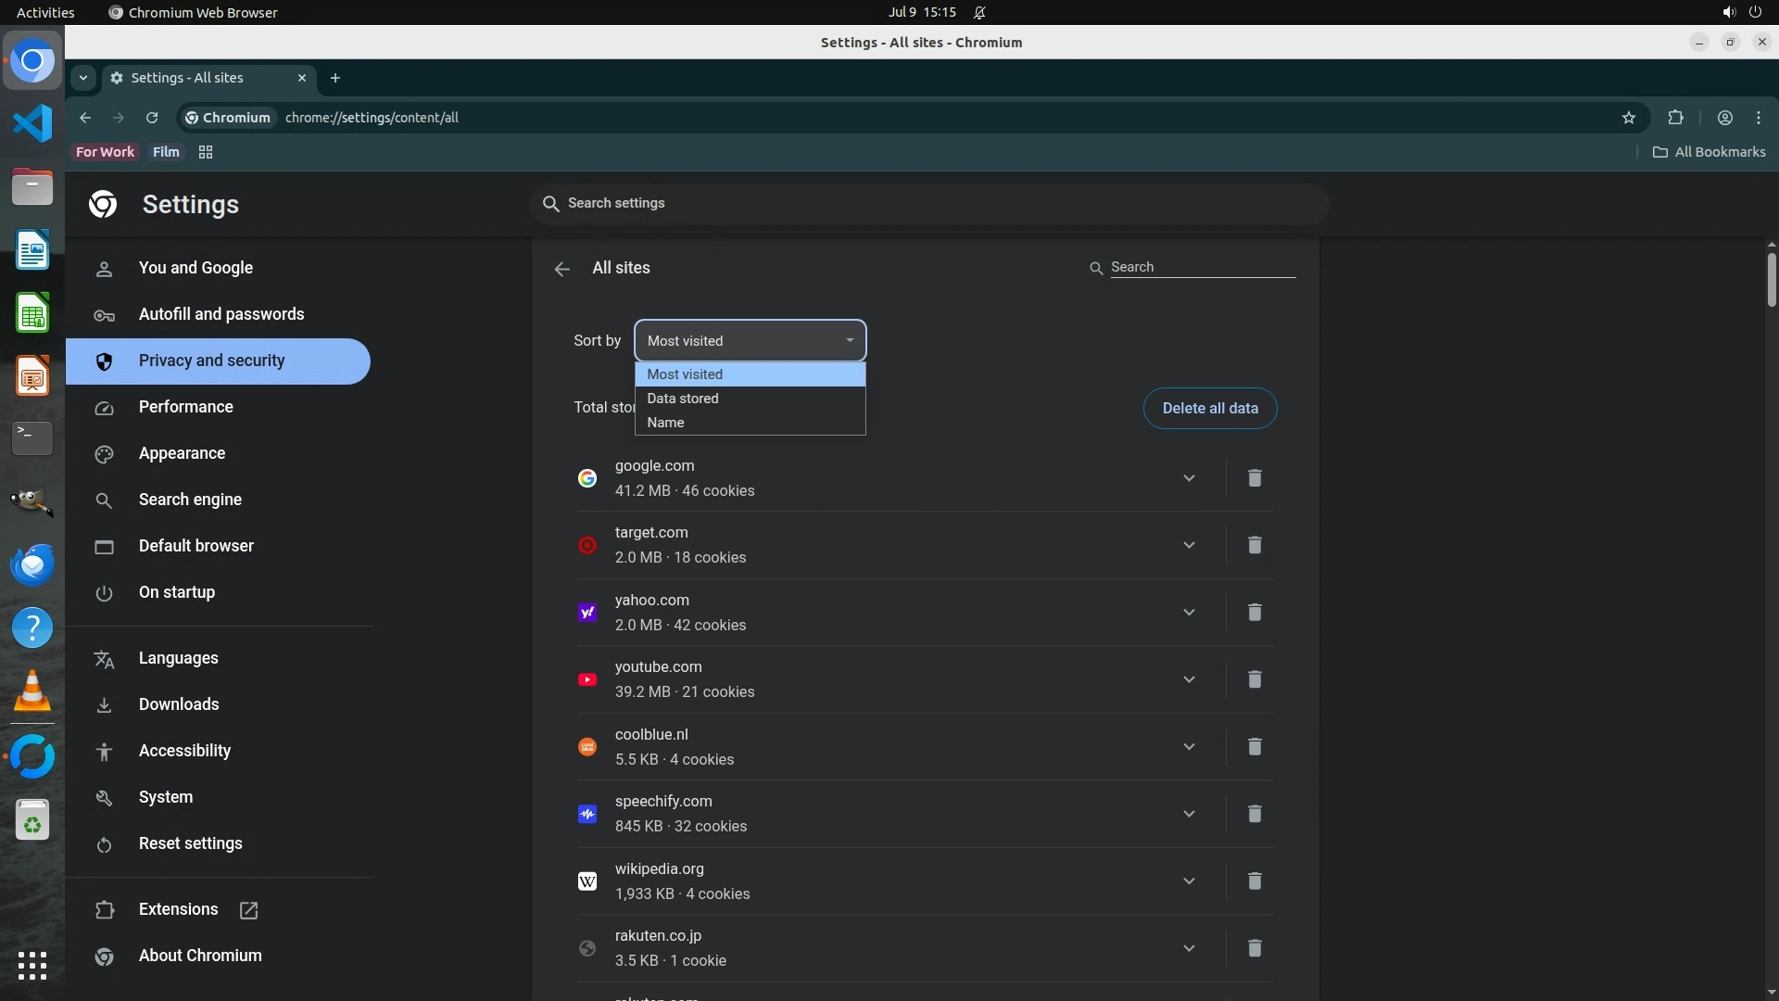Click trash icon for youtube.com

1254,679
